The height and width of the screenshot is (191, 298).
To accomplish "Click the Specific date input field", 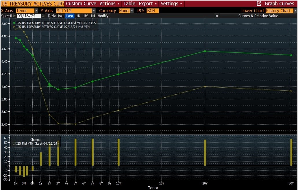I will [29, 16].
